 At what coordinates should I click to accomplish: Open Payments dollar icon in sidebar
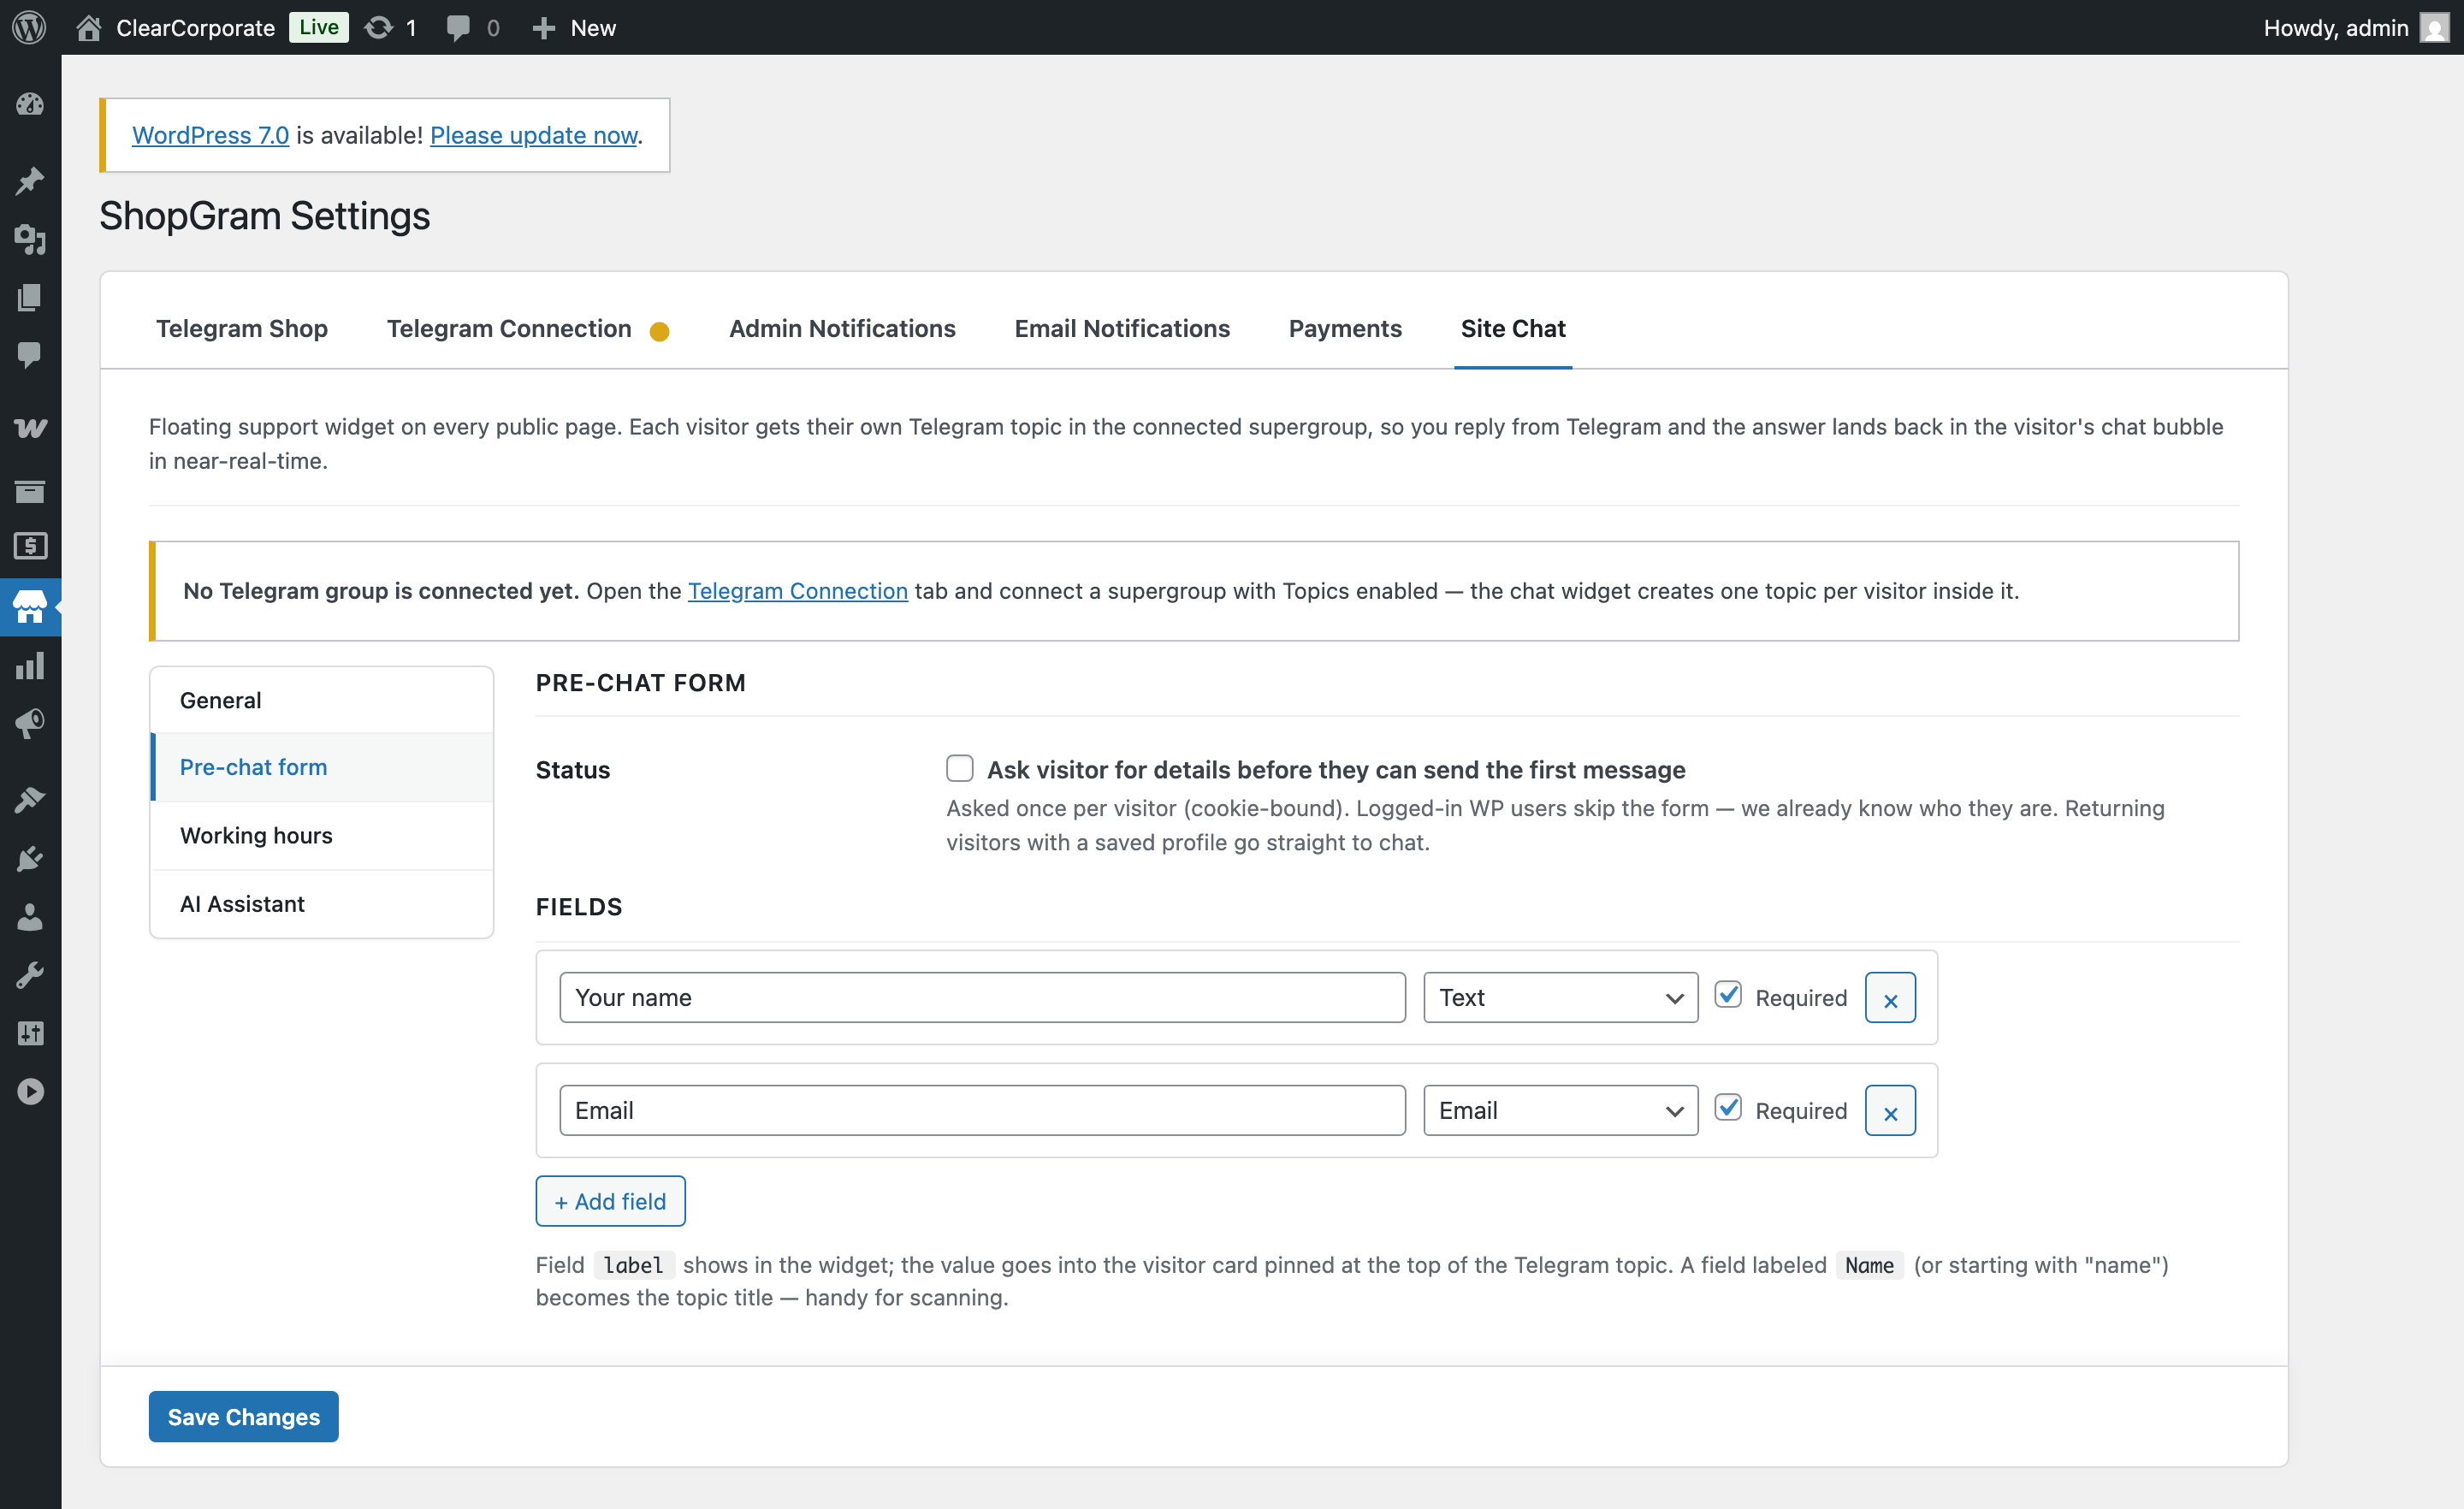(x=30, y=546)
